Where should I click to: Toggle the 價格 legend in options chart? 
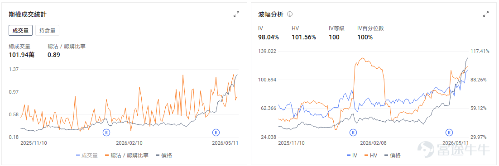[164, 156]
